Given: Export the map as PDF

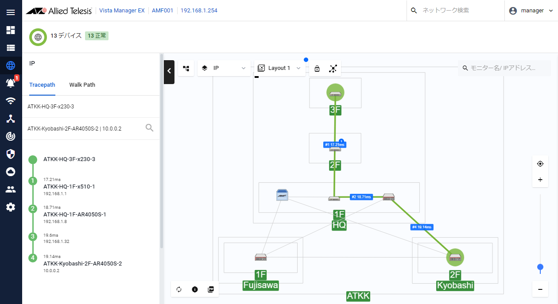Looking at the screenshot, I should [x=211, y=289].
